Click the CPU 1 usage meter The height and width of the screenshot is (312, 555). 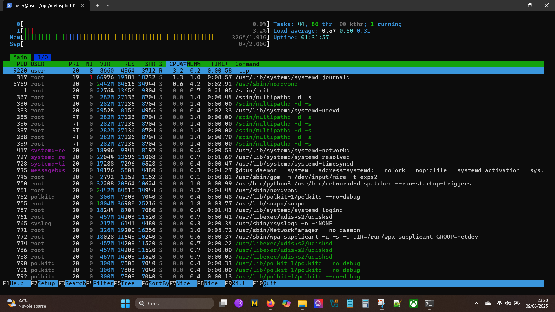coord(143,31)
